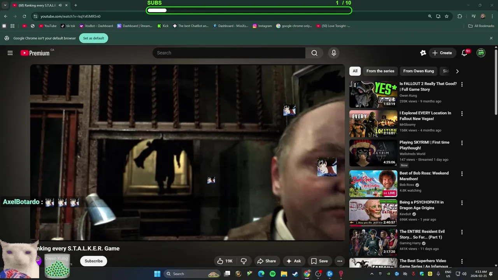
Task: Open more options for Fallout 2 video
Action: (x=462, y=84)
